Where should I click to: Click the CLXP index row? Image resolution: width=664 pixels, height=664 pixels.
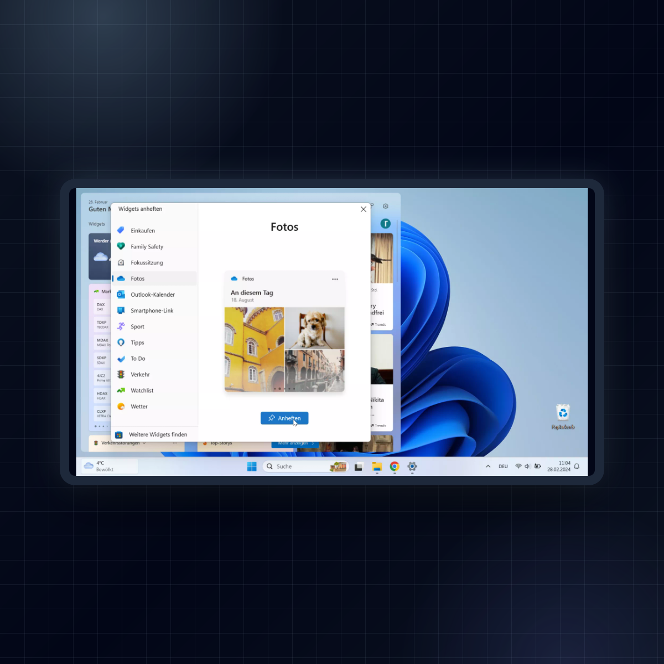tap(102, 413)
